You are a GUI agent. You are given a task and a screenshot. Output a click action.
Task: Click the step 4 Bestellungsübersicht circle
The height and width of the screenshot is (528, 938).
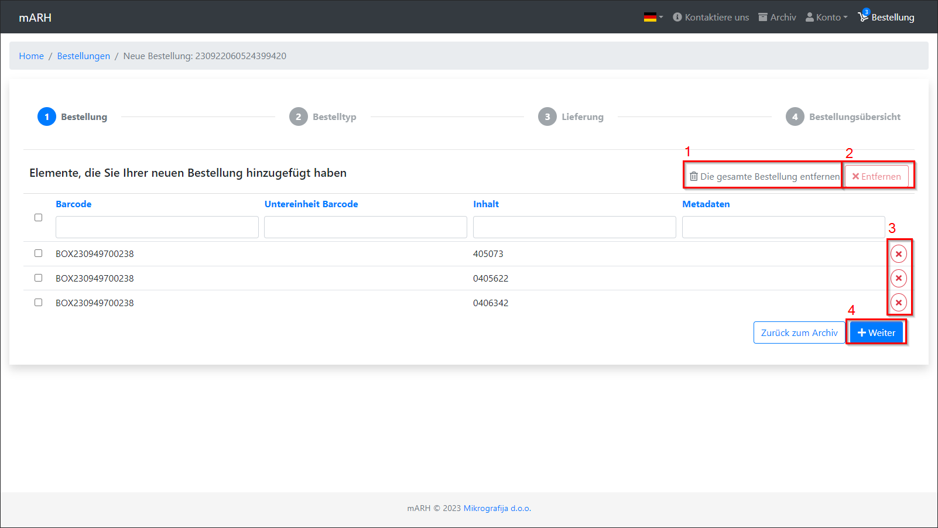[795, 116]
